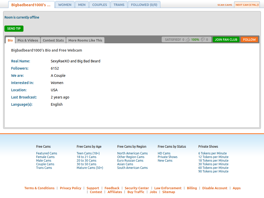Open the Affiliates footer link
Viewport: 264px width, 198px height.
coord(115,192)
